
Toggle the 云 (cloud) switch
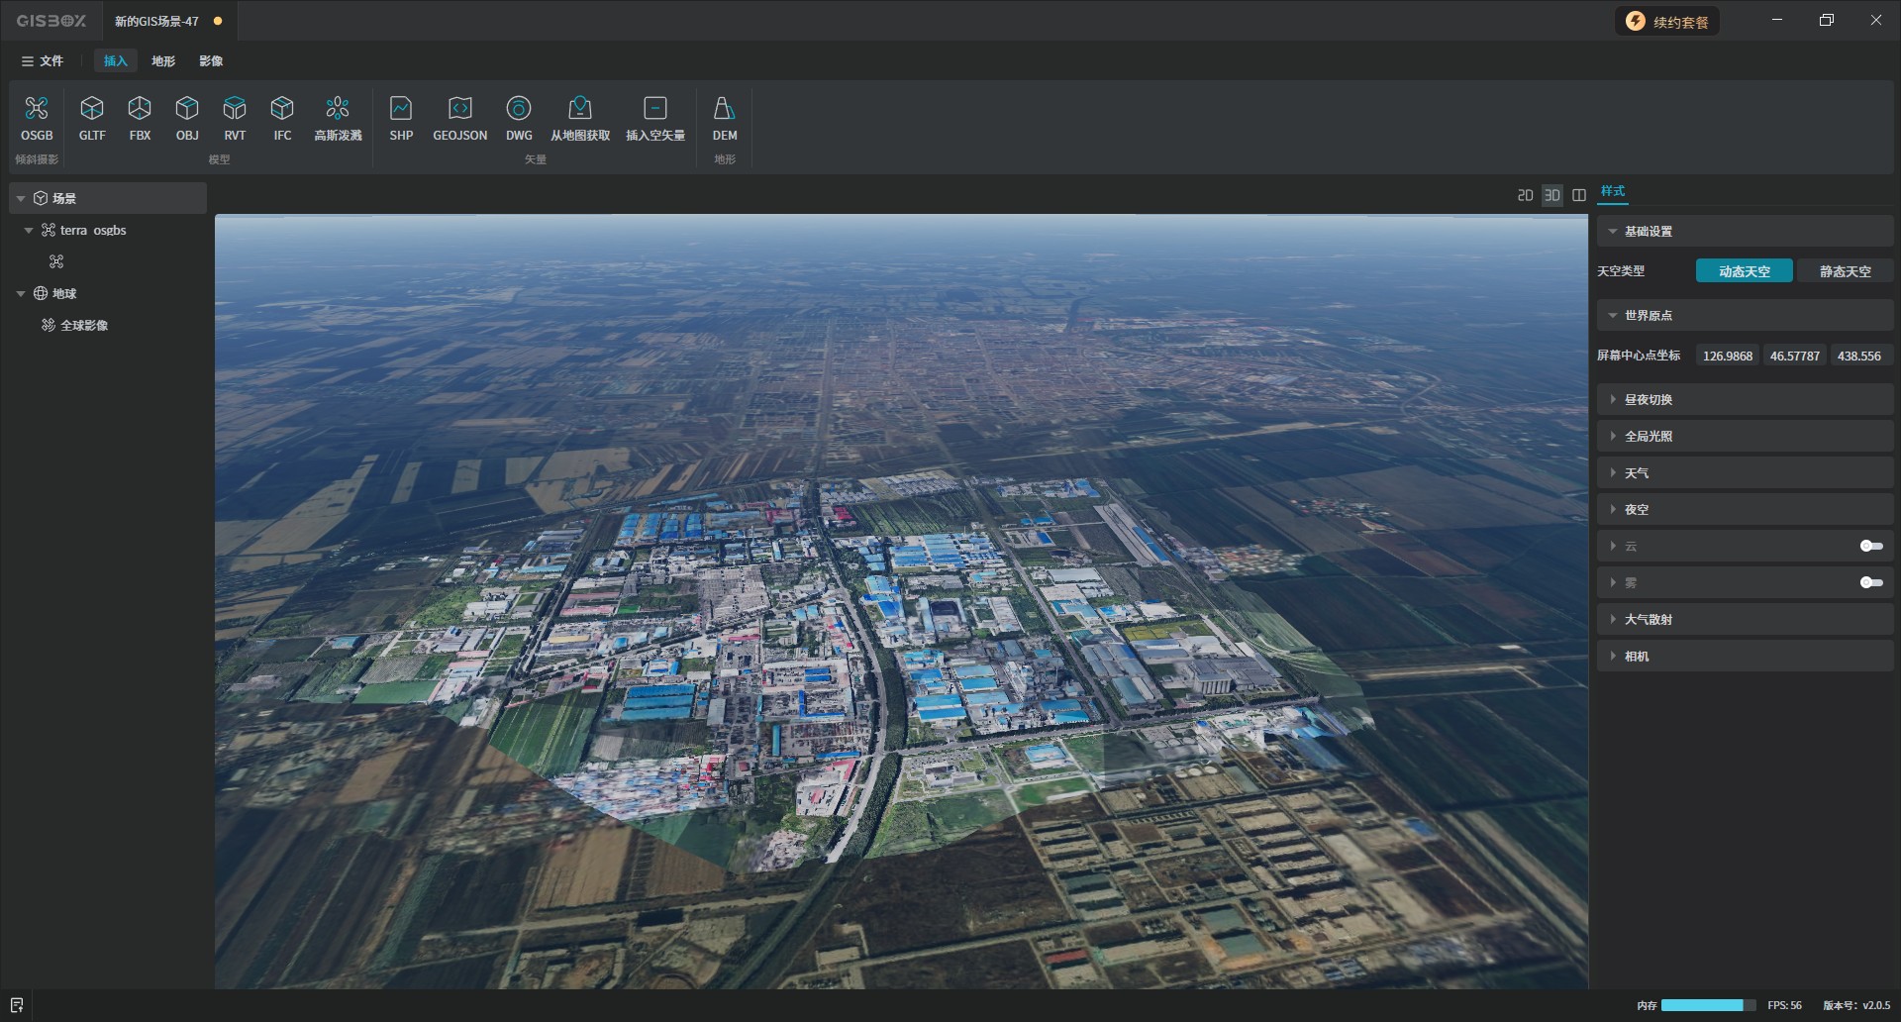[x=1870, y=546]
